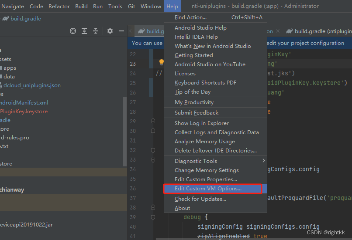Close the editor tab with the X icon

pos(278,31)
